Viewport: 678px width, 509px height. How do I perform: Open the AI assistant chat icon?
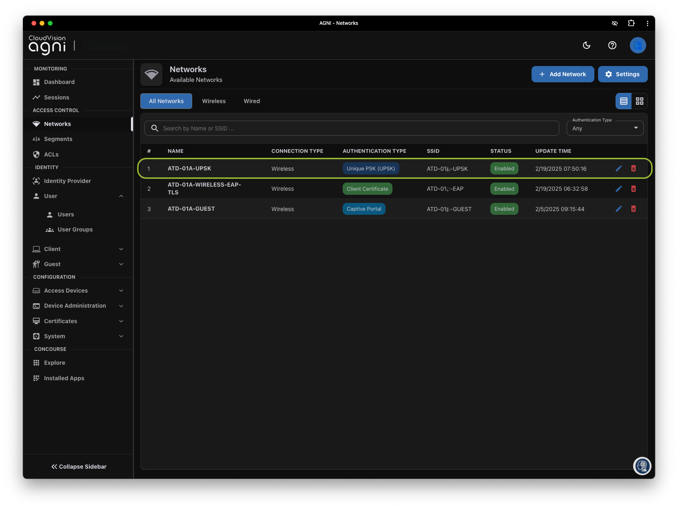(x=642, y=466)
